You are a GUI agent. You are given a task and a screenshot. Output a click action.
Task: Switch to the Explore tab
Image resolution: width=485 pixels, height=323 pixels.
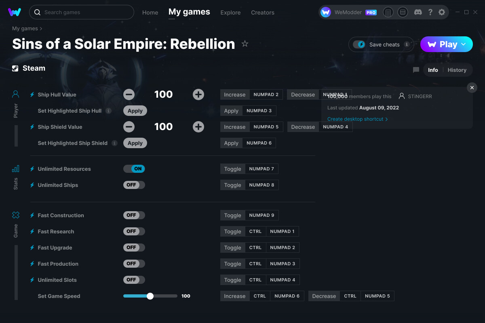[x=230, y=13]
